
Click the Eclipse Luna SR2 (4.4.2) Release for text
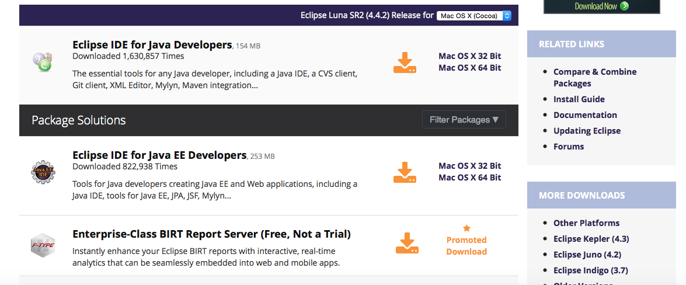point(367,16)
